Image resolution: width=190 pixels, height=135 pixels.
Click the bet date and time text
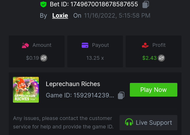click(x=117, y=16)
